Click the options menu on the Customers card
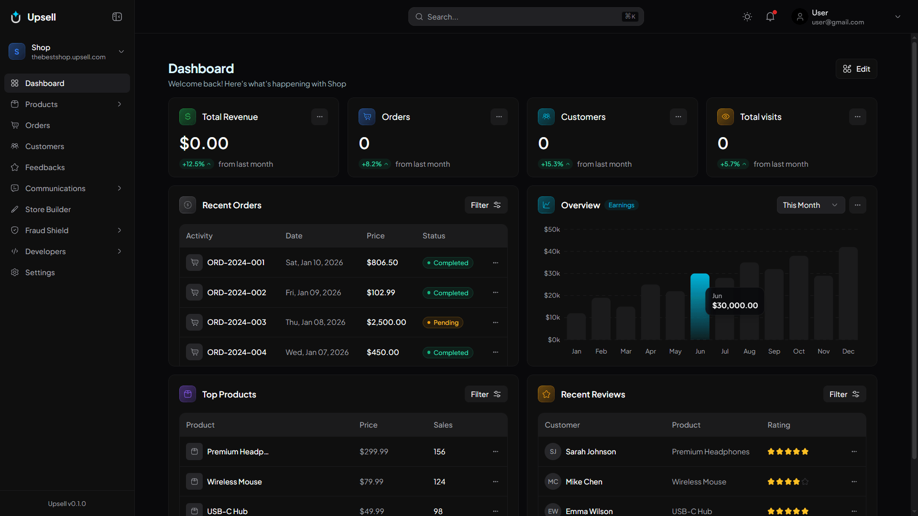918x516 pixels. pos(678,117)
